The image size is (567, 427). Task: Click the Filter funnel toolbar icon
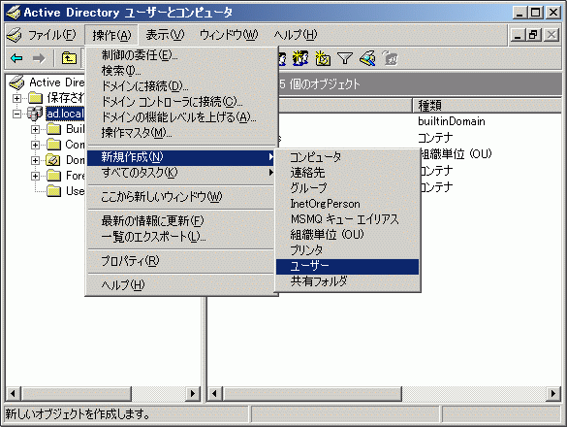point(345,58)
